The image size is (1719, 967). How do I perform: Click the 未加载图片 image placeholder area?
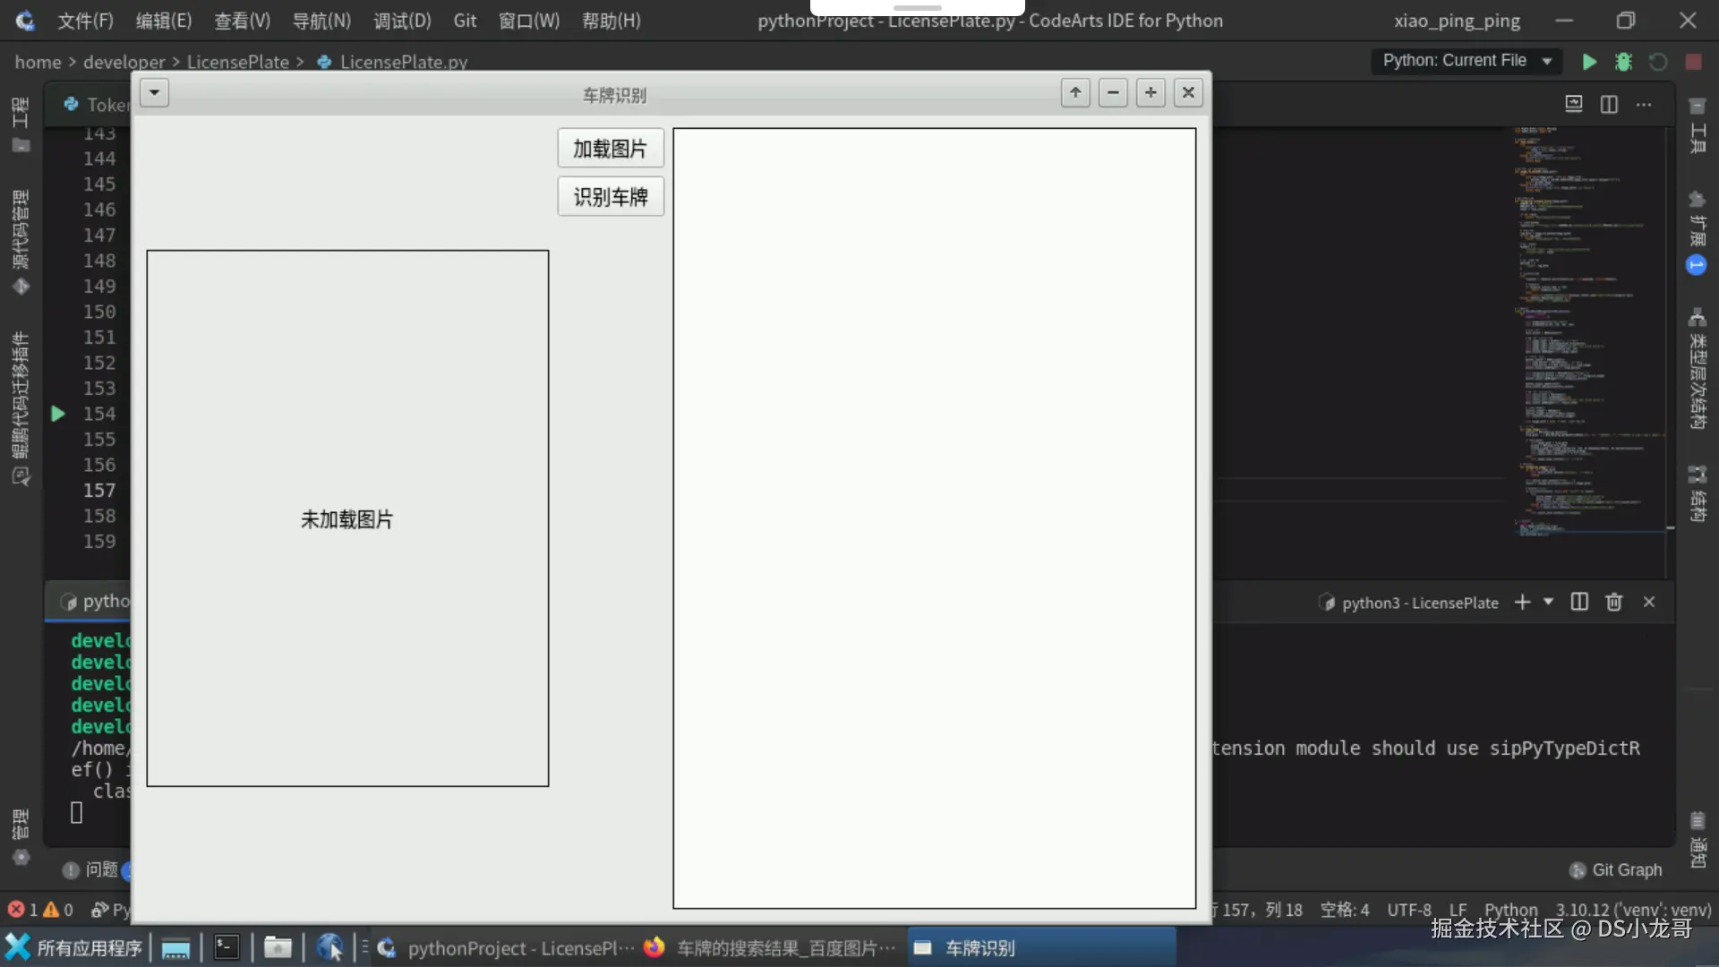point(347,518)
